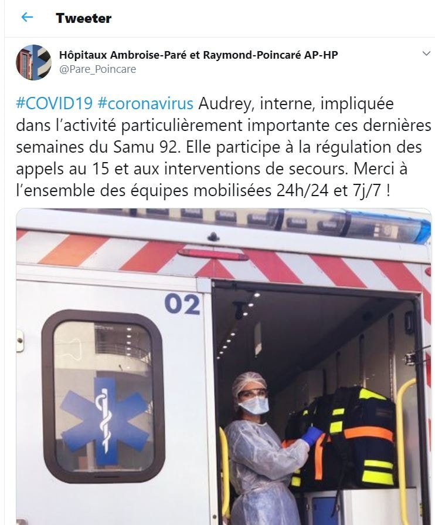The width and height of the screenshot is (435, 525).
Task: Click the Tweeter header title
Action: 84,18
